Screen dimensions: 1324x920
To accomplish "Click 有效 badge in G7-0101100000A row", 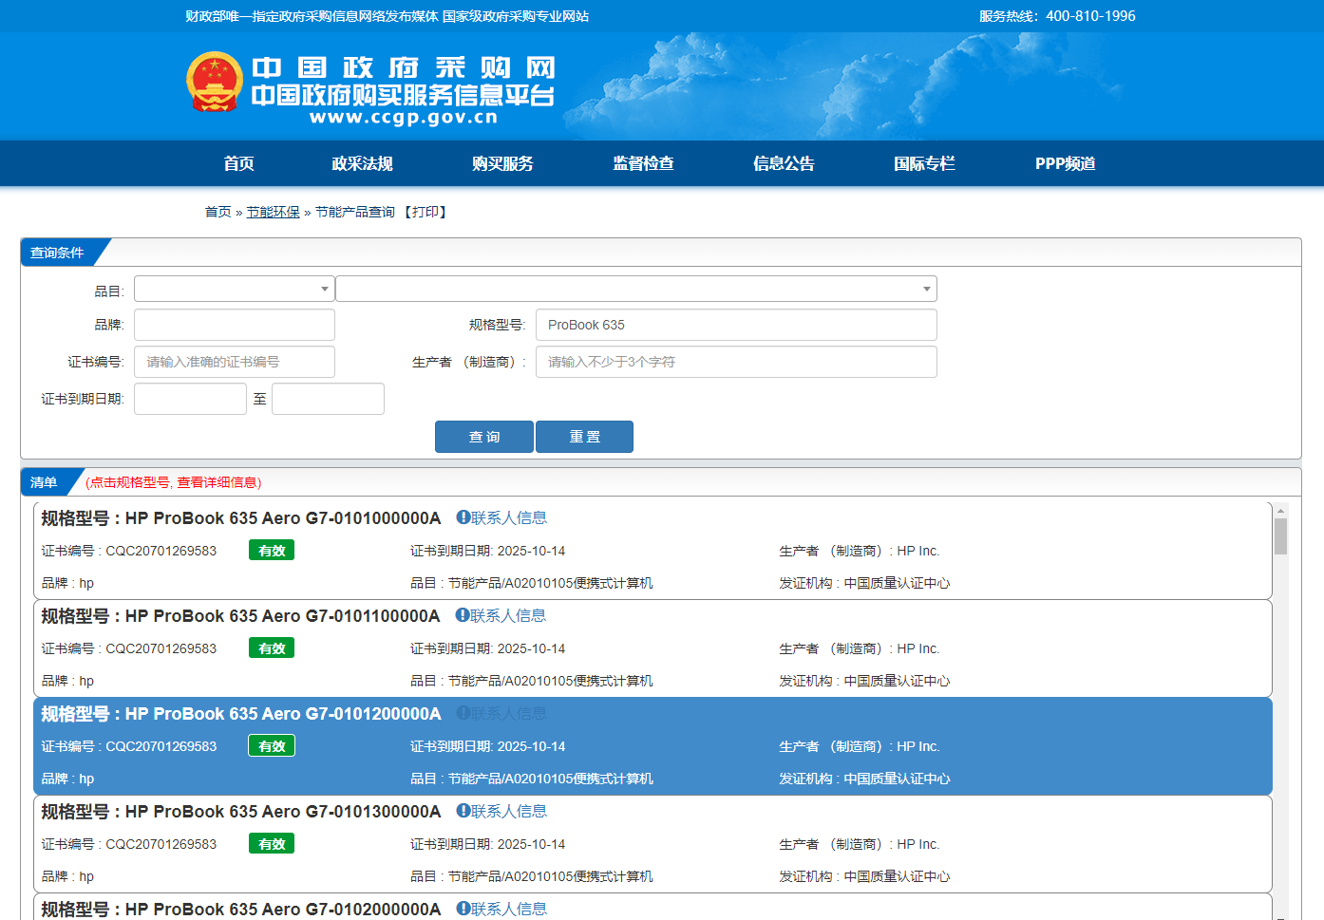I will coord(272,648).
